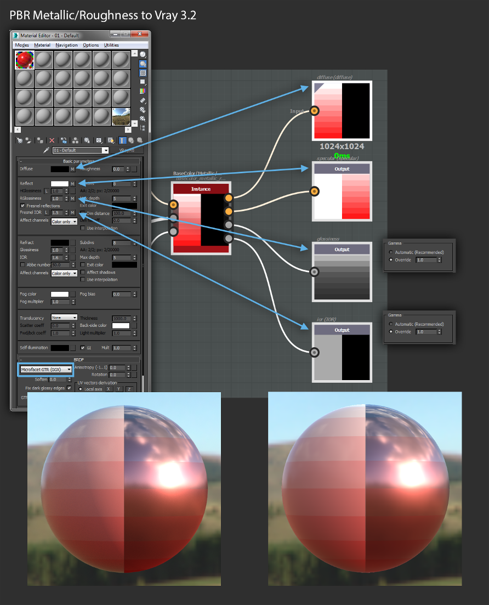The width and height of the screenshot is (489, 605).
Task: Toggle checkered Background icon in side toolbar
Action: (x=143, y=73)
